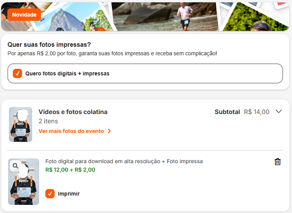Image resolution: width=292 pixels, height=213 pixels.
Task: Click the Foto digital para download description
Action: coord(124,161)
